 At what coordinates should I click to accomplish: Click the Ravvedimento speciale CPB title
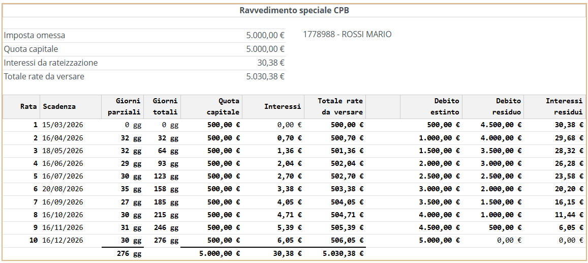[294, 10]
